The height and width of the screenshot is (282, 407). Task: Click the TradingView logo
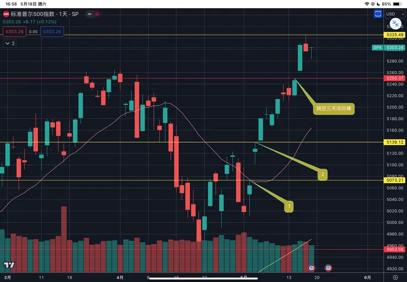point(9,265)
